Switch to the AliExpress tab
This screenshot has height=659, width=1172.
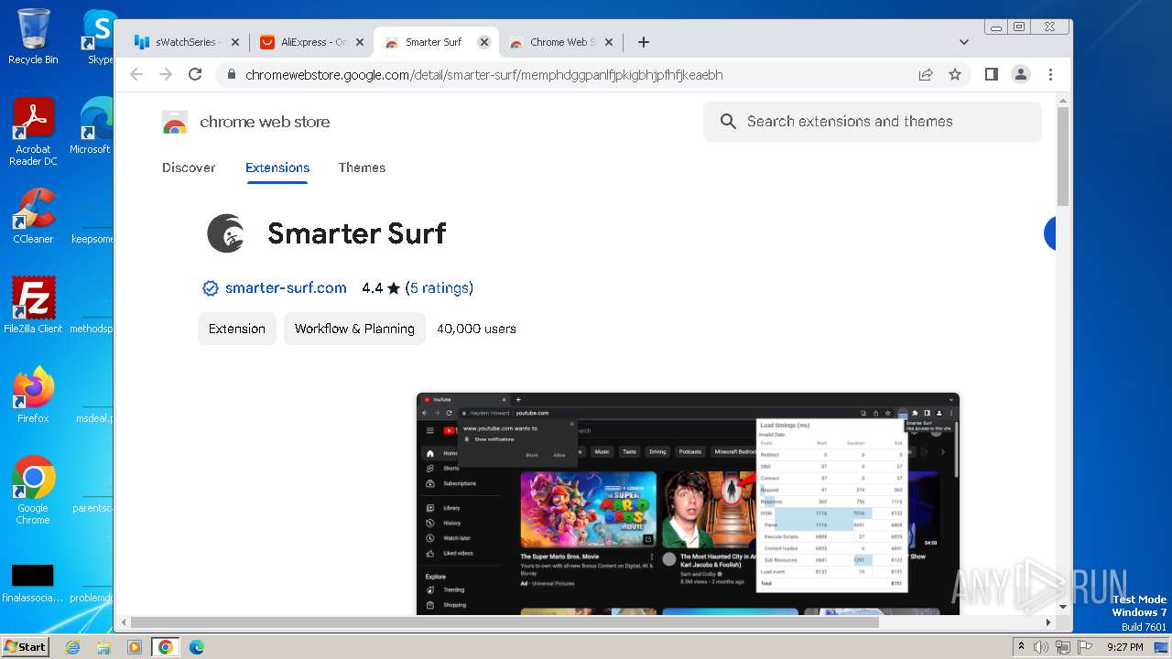click(312, 42)
